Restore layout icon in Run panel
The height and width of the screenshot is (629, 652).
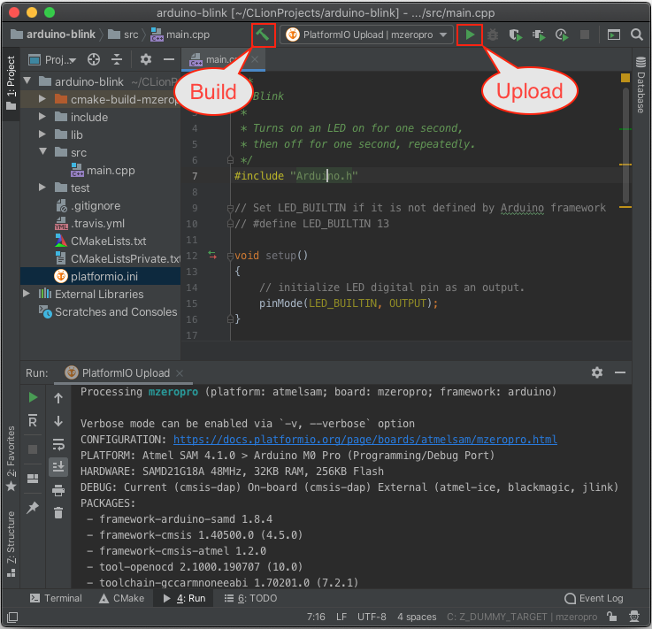point(33,479)
